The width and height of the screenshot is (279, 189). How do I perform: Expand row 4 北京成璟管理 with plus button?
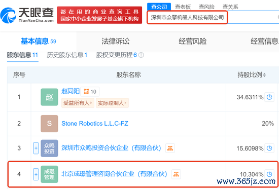coord(36,174)
